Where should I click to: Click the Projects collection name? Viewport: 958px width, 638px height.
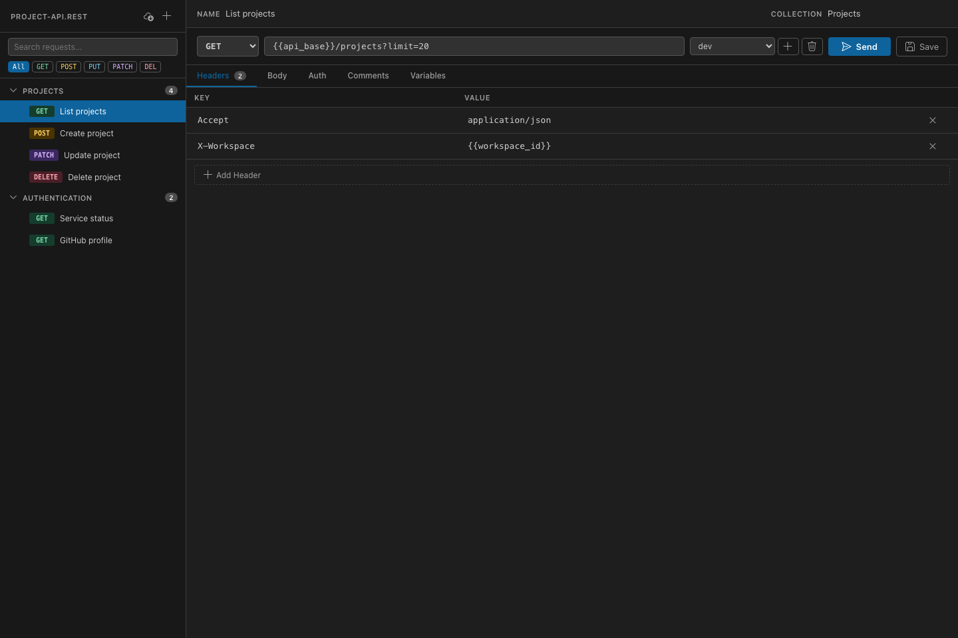pos(844,14)
